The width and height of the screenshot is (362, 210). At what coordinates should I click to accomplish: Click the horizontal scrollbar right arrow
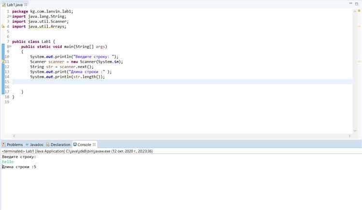coord(349,136)
